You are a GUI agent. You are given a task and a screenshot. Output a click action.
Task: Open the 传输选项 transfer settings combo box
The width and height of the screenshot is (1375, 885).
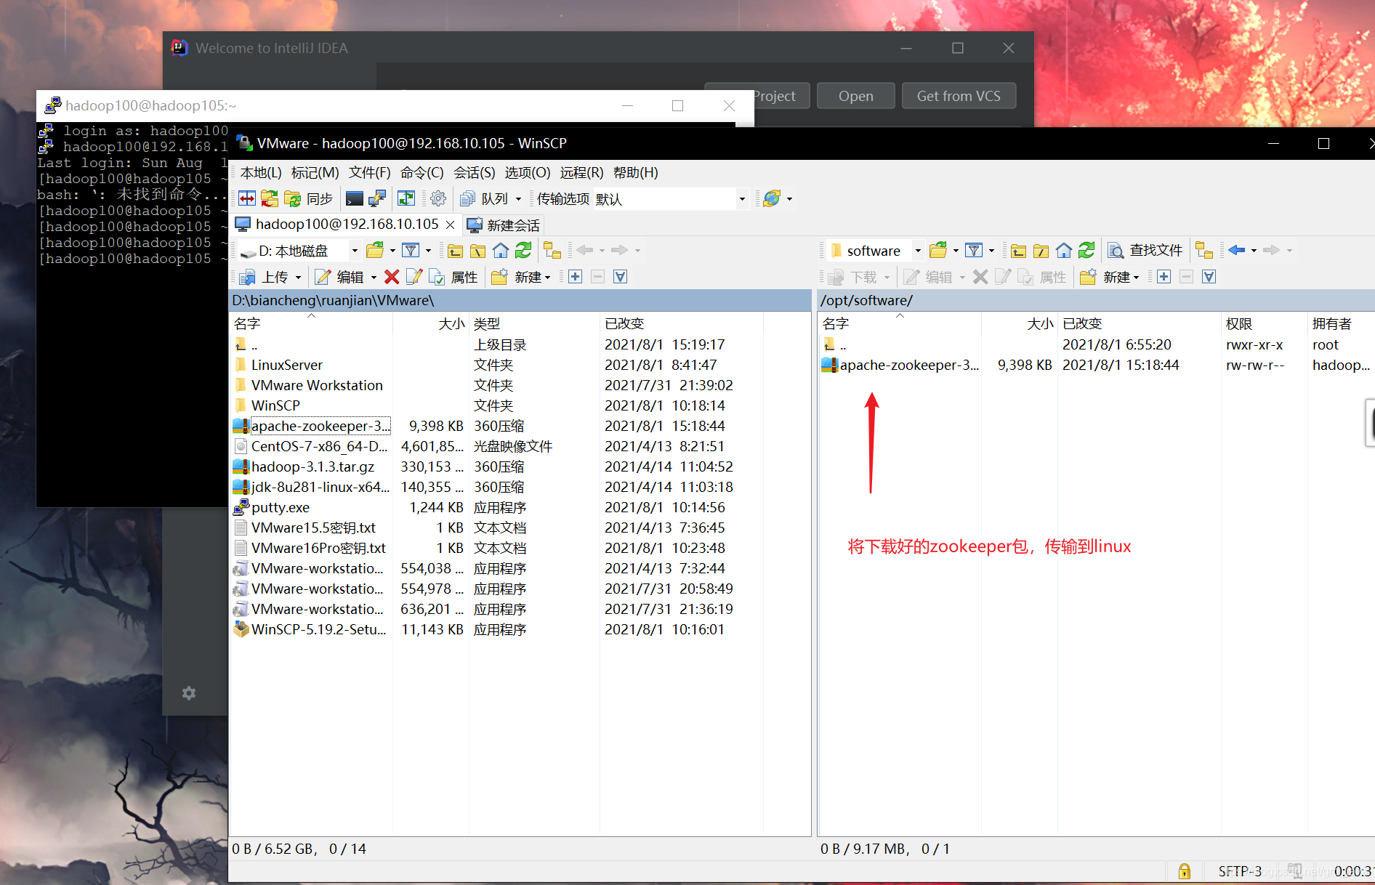pyautogui.click(x=671, y=198)
